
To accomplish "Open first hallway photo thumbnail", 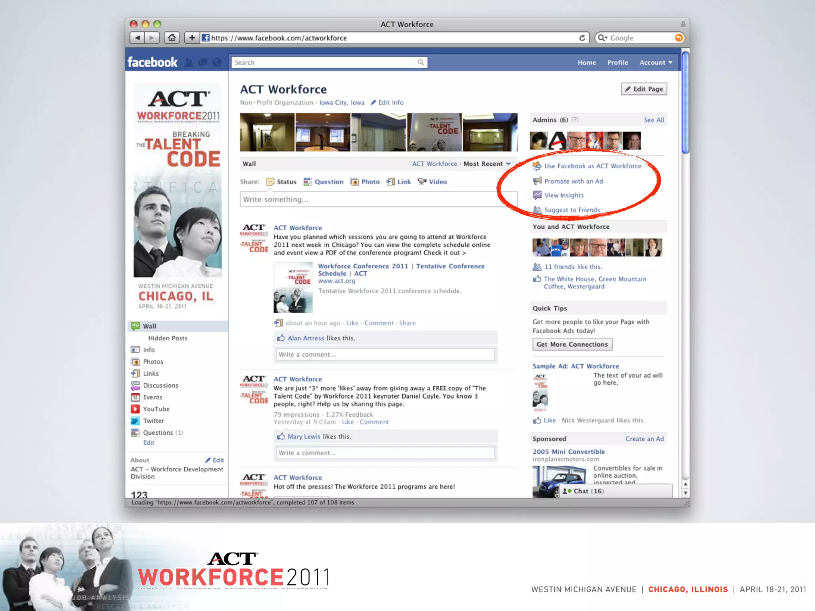I will 267,132.
